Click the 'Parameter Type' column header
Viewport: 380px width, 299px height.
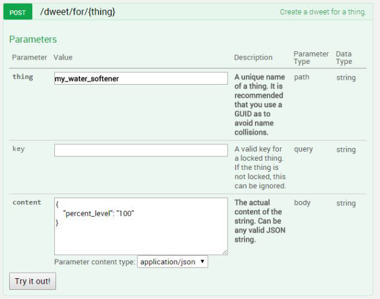(310, 58)
